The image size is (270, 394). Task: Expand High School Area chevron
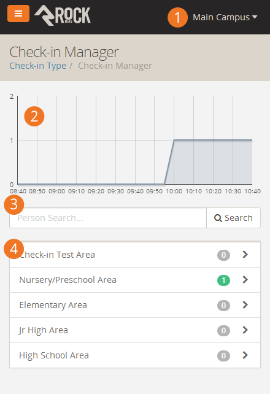coord(245,355)
